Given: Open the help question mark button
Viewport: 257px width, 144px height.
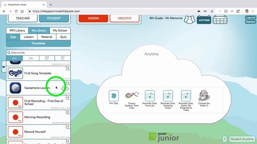Looking at the screenshot, I should click(224, 139).
